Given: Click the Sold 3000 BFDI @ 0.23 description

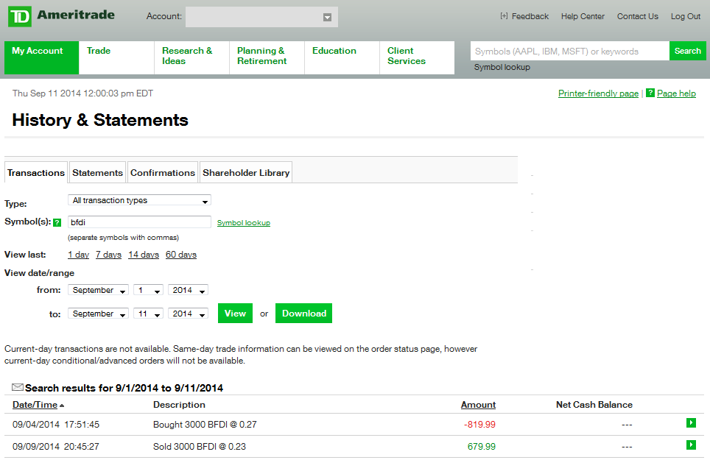Looking at the screenshot, I should click(x=200, y=447).
